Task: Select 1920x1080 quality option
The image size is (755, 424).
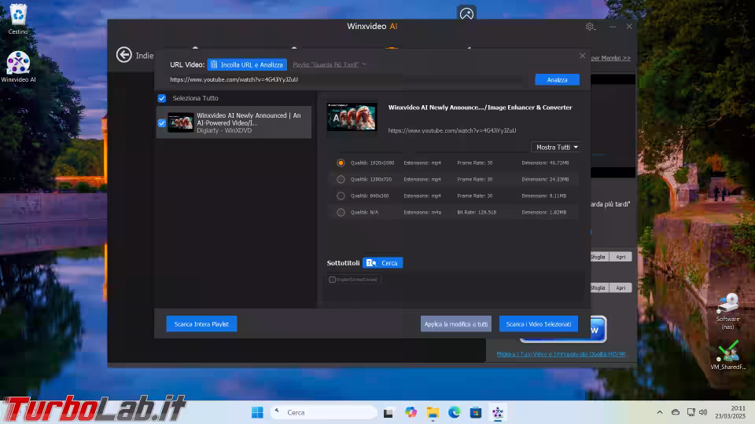Action: (x=341, y=163)
